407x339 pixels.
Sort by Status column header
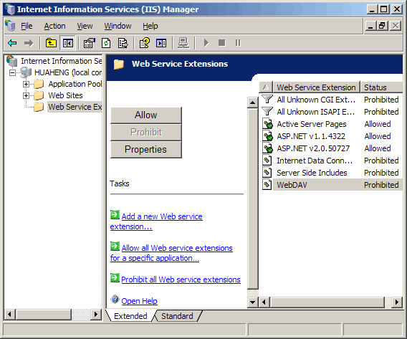[381, 87]
